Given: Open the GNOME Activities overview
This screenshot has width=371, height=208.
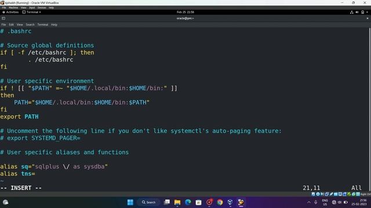Looking at the screenshot, I should coord(10,12).
